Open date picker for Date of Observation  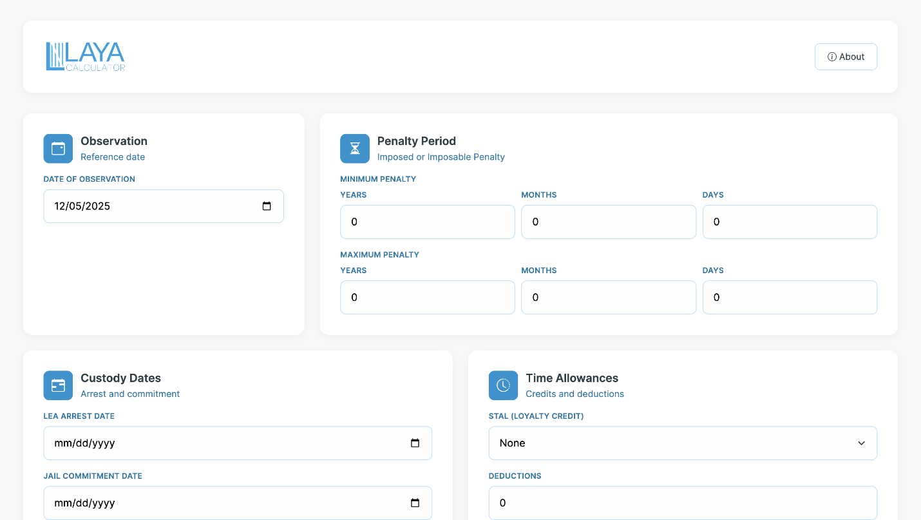tap(267, 206)
